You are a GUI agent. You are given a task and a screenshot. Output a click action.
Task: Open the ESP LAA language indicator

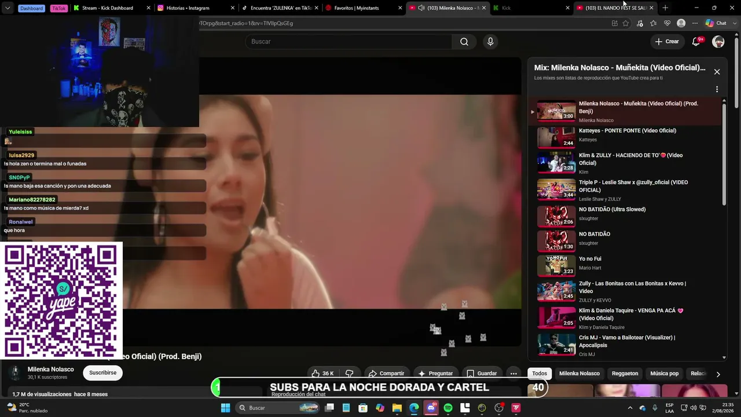tap(670, 408)
